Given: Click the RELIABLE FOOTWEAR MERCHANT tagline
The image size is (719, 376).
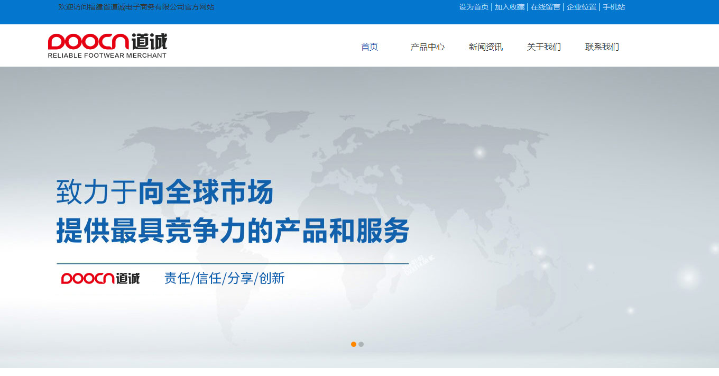Looking at the screenshot, I should 107,55.
